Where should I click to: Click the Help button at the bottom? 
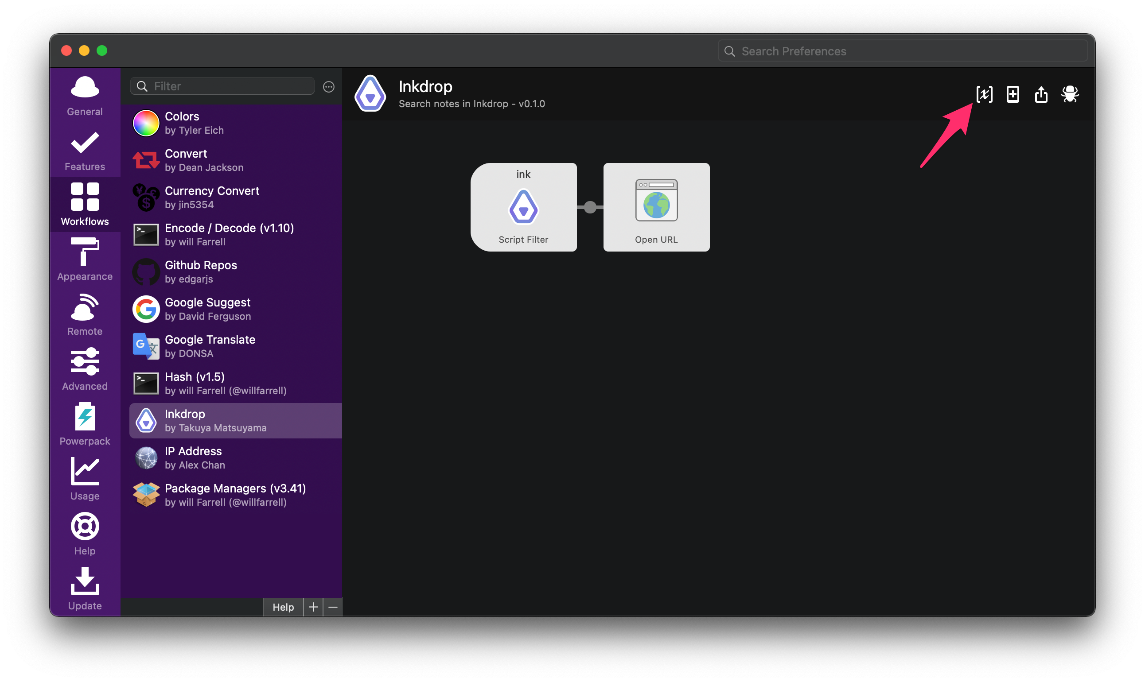(x=283, y=607)
